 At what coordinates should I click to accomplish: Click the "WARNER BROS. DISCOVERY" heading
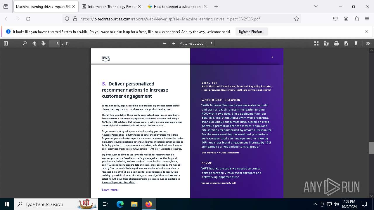tap(221, 100)
